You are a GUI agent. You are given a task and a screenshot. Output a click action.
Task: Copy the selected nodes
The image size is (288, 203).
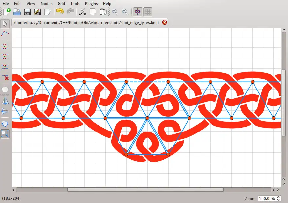point(93,12)
